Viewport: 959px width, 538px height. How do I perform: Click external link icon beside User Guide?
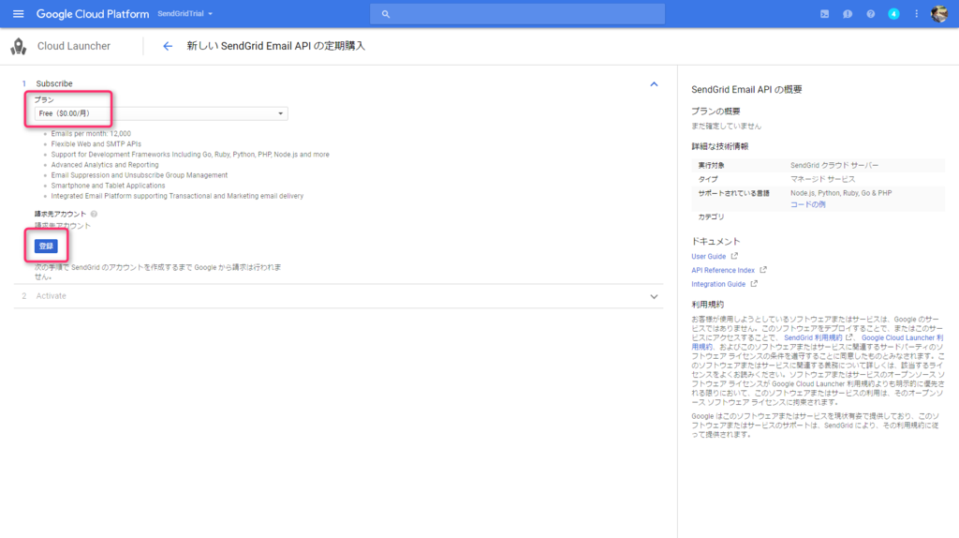click(x=734, y=256)
